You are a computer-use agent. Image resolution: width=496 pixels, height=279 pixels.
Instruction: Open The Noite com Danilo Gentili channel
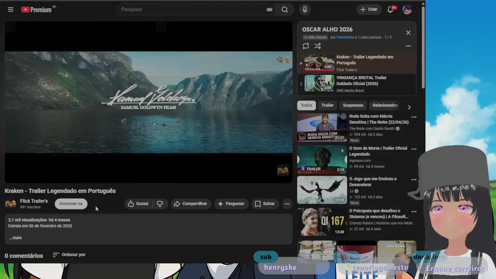372,129
